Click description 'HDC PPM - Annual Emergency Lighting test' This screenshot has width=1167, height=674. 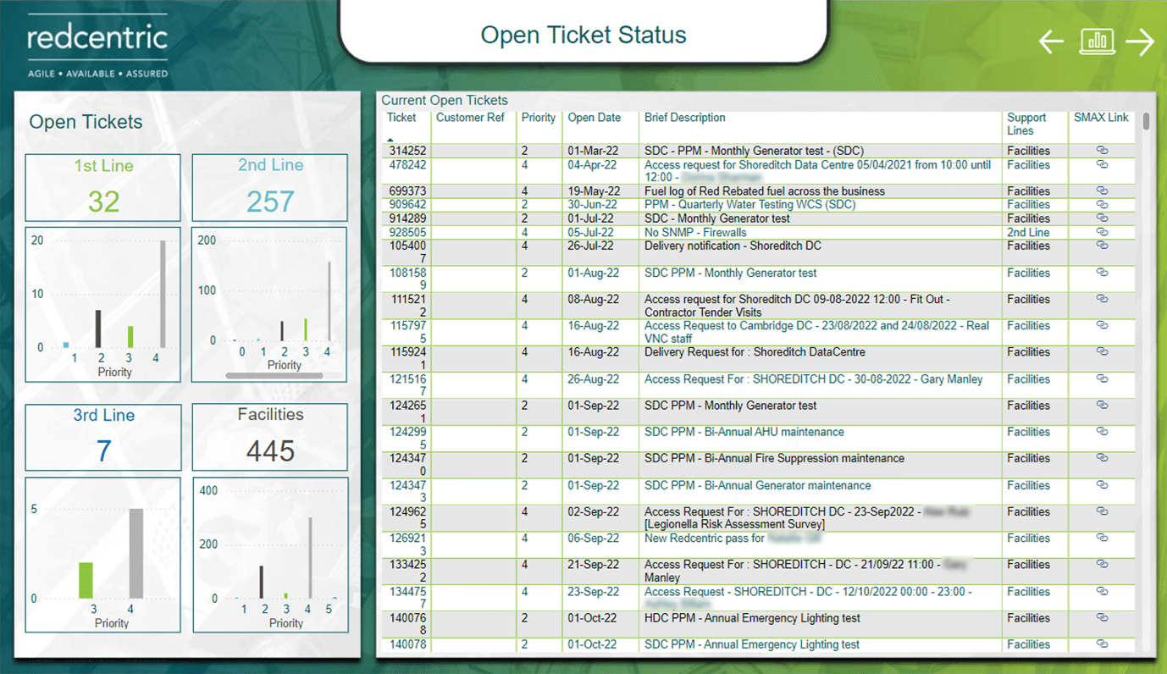752,618
